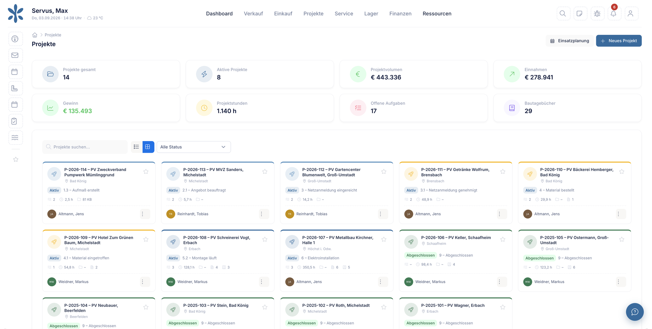Click the app logo flower icon
Image resolution: width=652 pixels, height=329 pixels.
click(16, 13)
